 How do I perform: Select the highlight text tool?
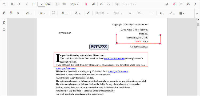click(x=4, y=13)
